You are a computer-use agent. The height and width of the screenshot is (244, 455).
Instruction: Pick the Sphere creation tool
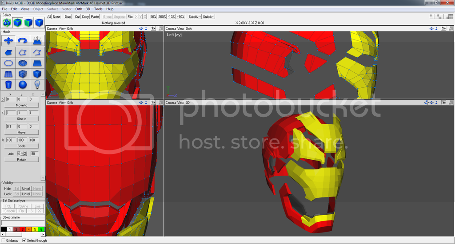pyautogui.click(x=23, y=85)
